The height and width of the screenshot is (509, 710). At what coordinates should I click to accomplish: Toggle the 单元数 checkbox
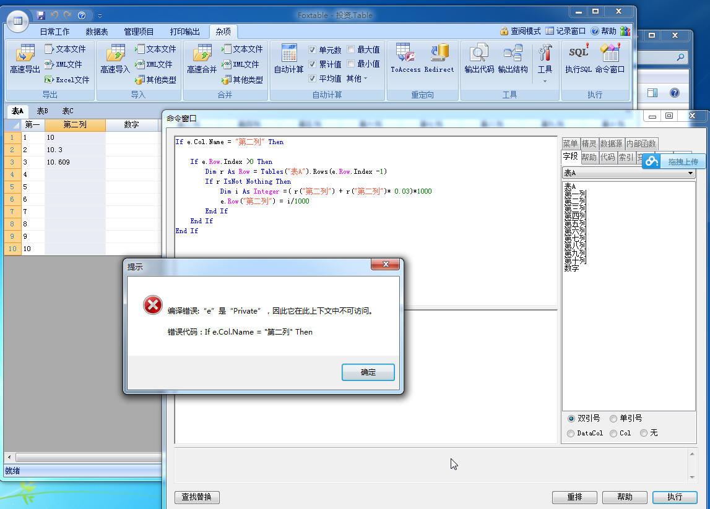tap(312, 49)
